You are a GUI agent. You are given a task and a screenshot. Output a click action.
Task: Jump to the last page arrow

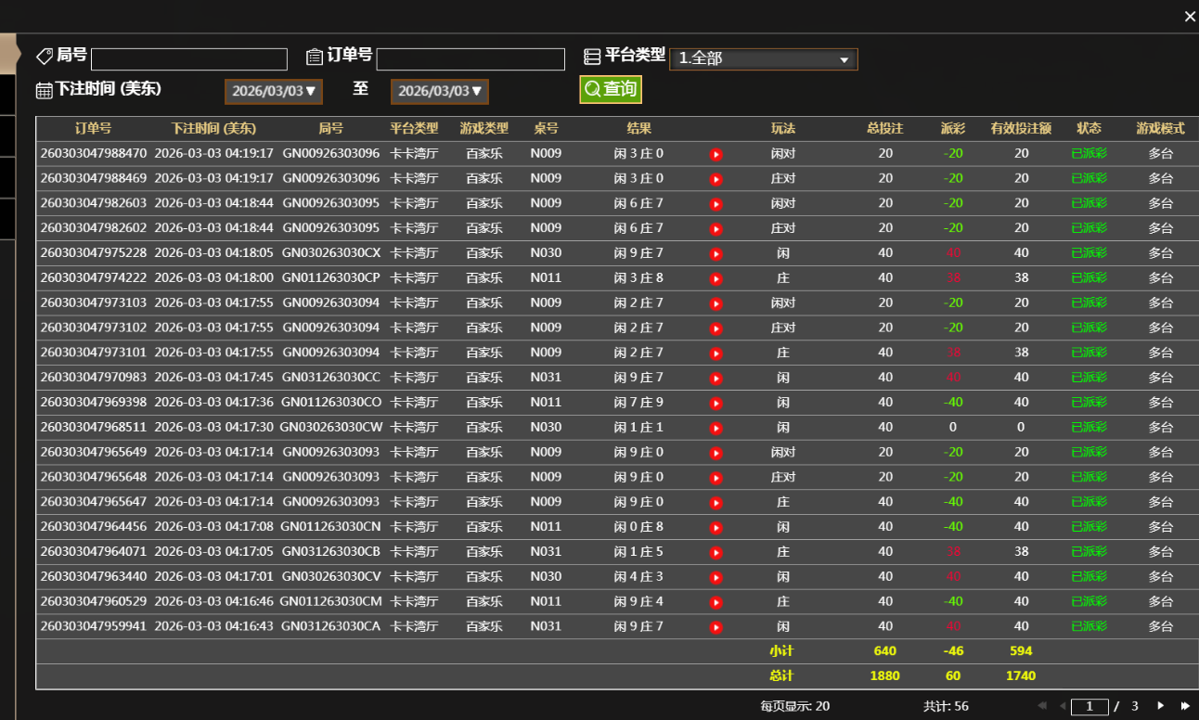coord(1184,706)
